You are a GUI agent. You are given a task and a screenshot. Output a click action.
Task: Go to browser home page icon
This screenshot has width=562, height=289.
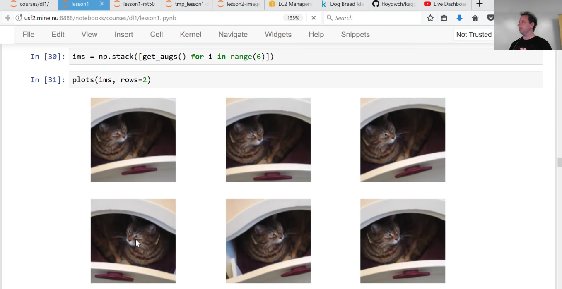coord(475,18)
